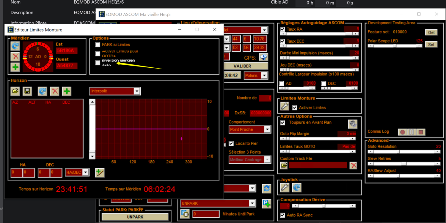This screenshot has width=446, height=223.
Task: Click the blue refresh icon above UNPARK dropdown
Action: pos(267,188)
